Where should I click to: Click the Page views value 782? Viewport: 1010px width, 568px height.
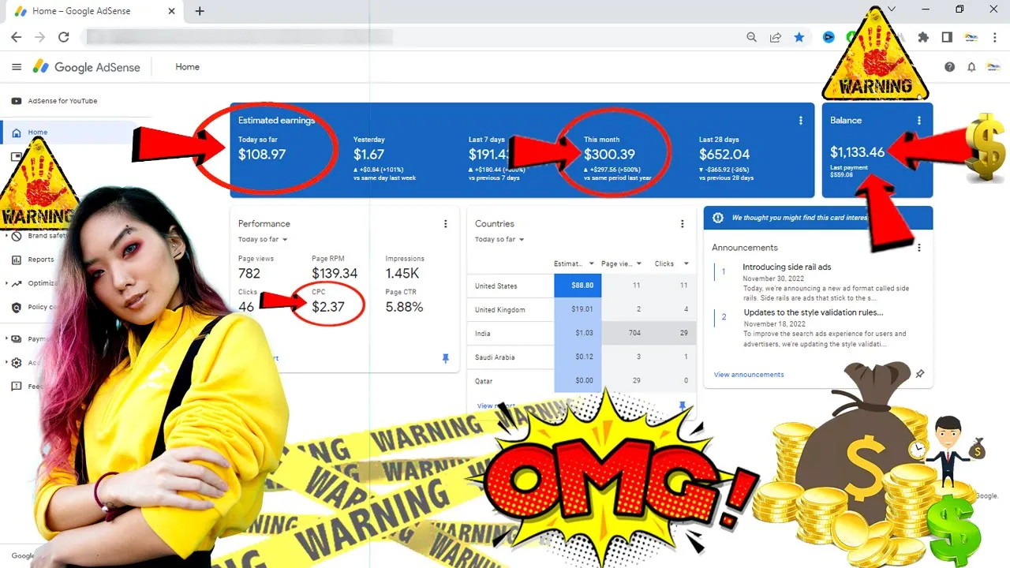[249, 273]
